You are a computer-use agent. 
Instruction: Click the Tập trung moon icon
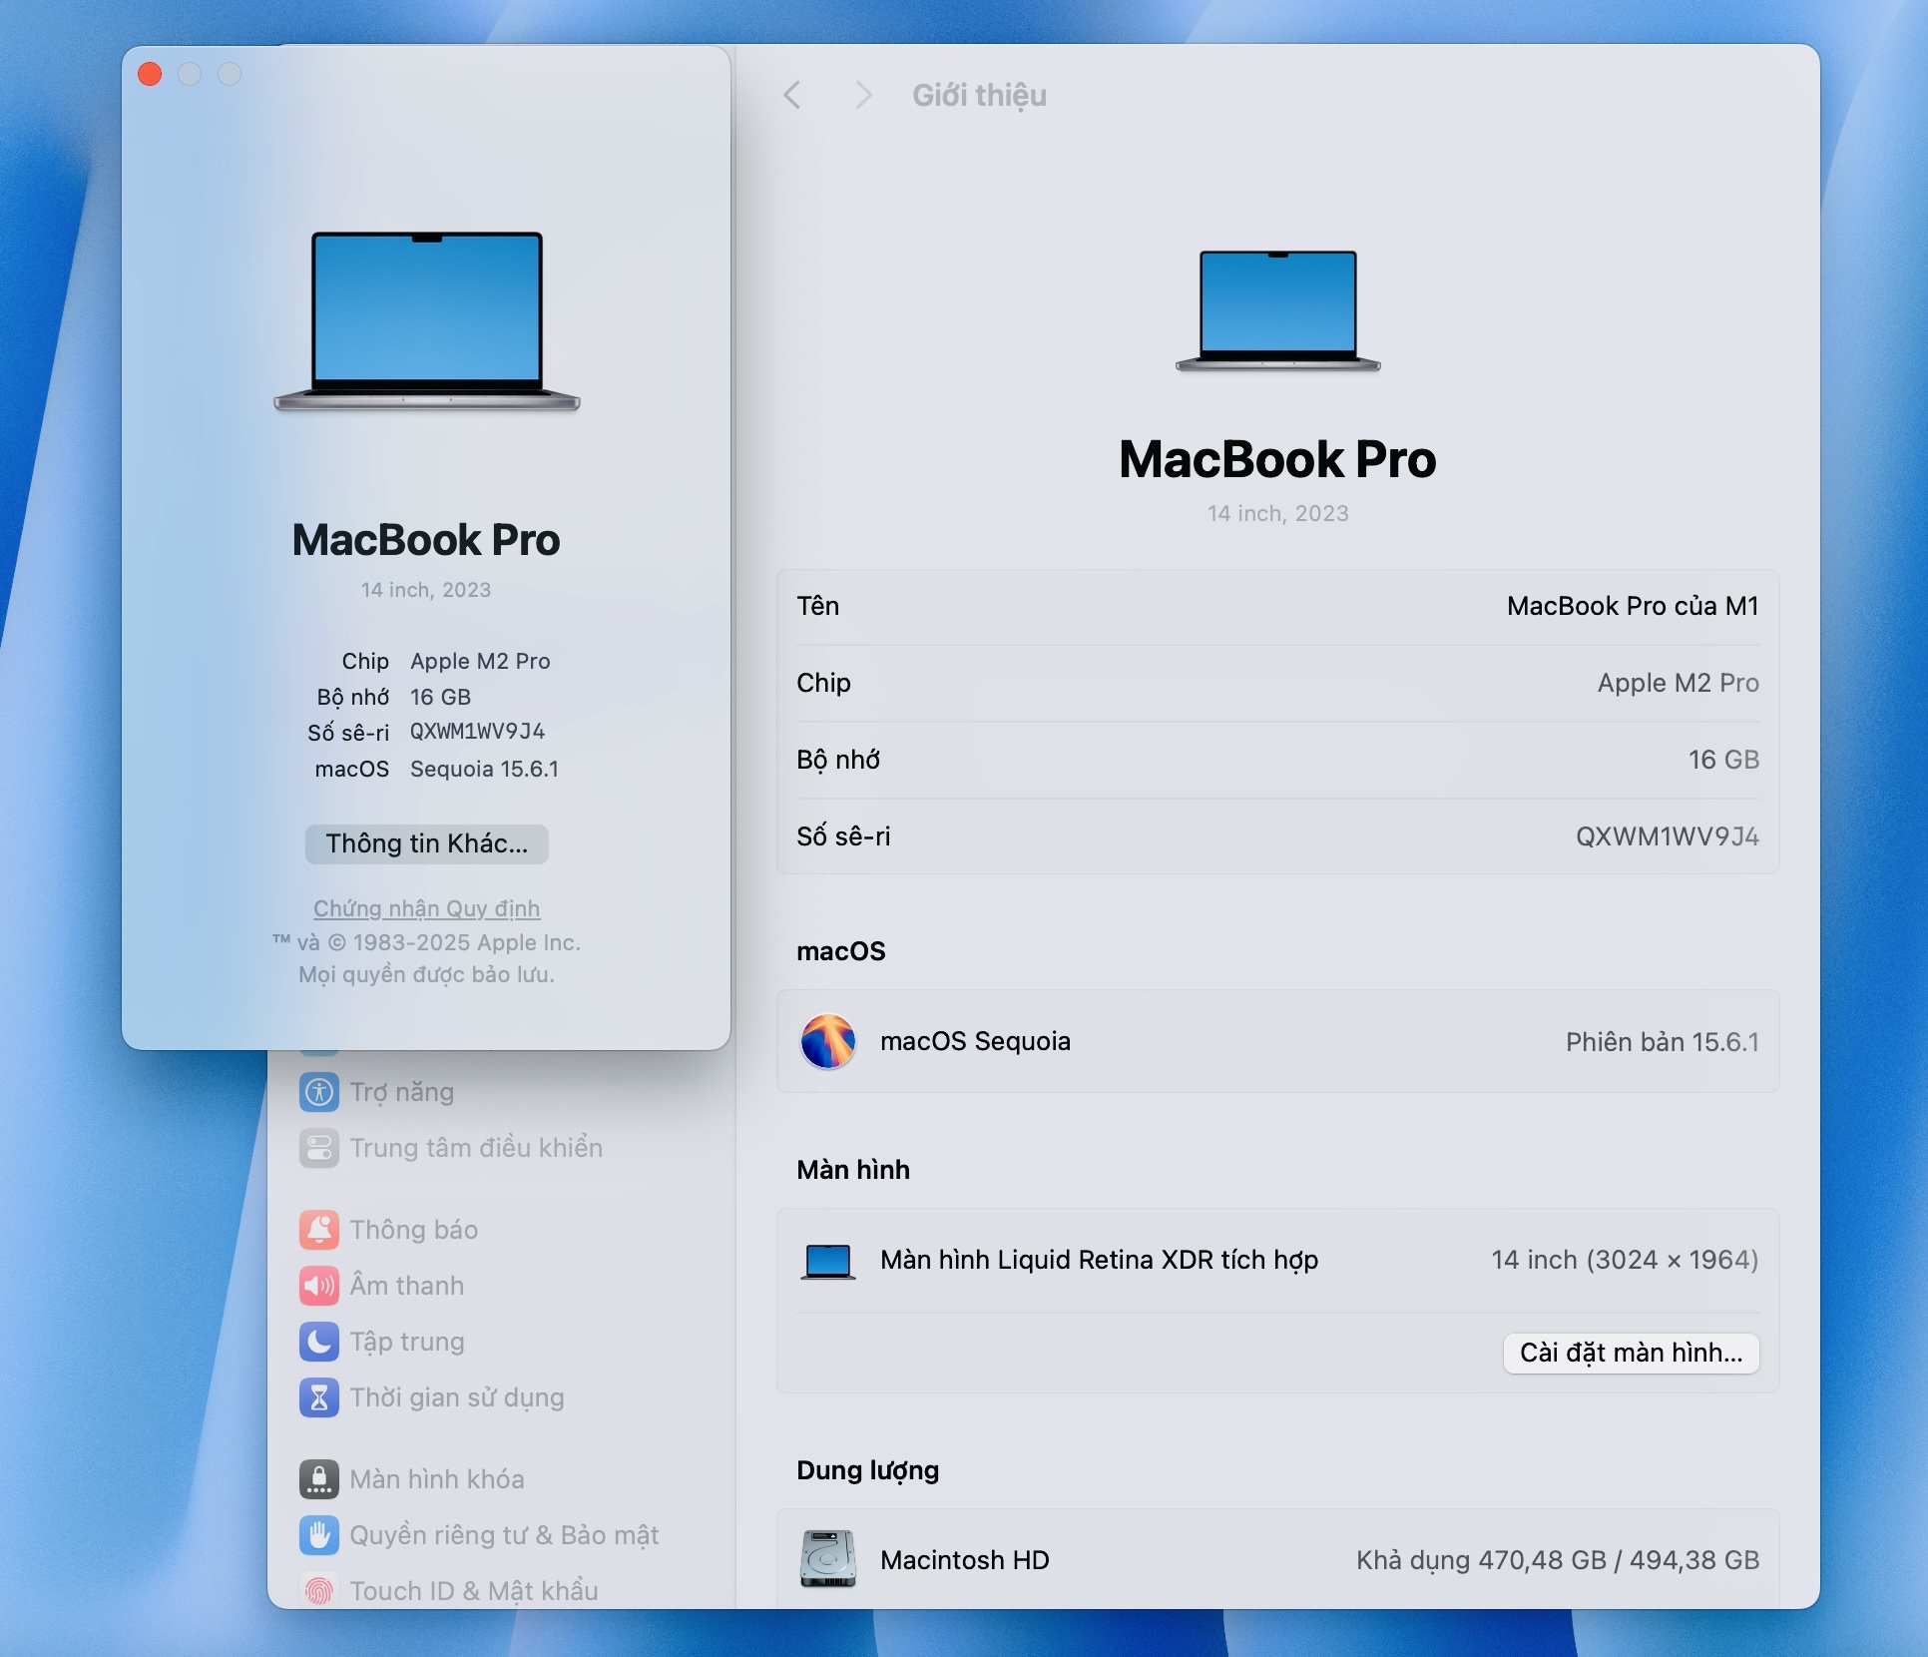(x=318, y=1342)
